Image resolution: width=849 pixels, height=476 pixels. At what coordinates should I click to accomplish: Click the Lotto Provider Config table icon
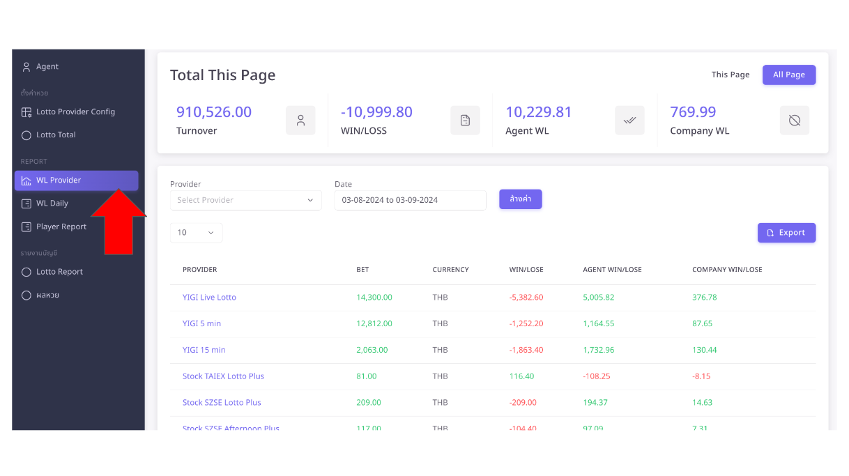tap(26, 112)
